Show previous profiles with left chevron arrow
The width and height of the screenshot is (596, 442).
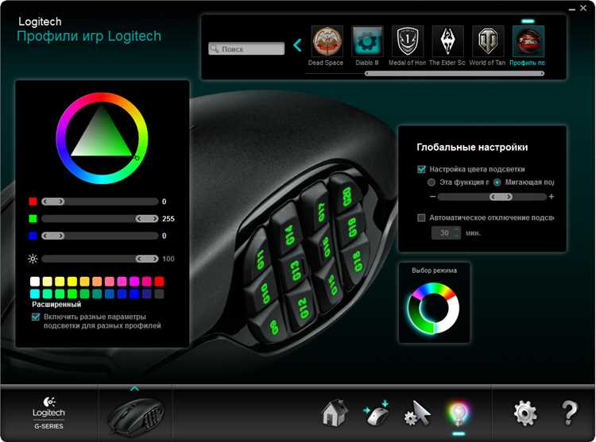pyautogui.click(x=297, y=45)
